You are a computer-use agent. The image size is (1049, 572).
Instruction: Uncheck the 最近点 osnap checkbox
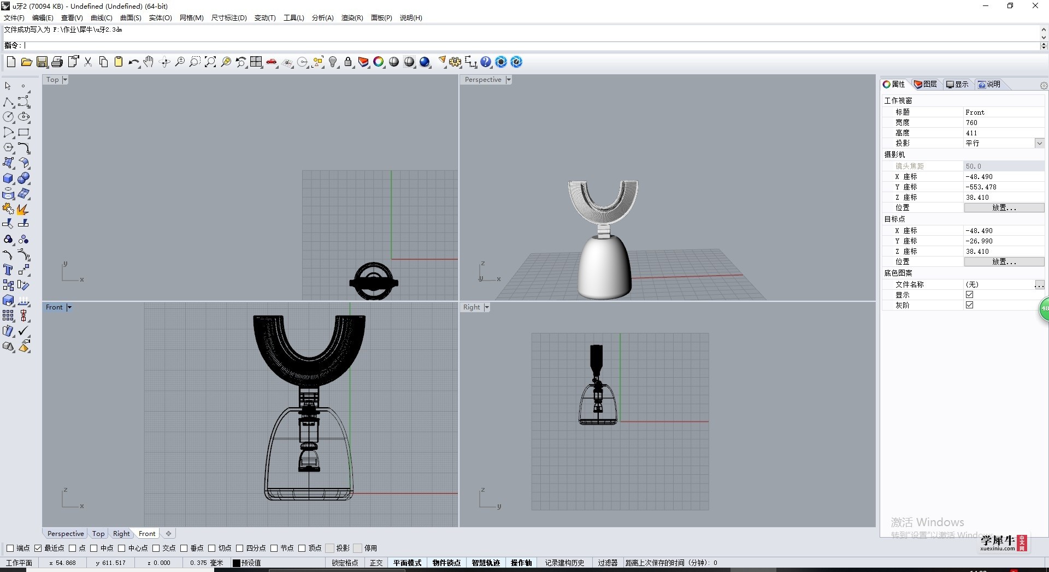coord(38,548)
